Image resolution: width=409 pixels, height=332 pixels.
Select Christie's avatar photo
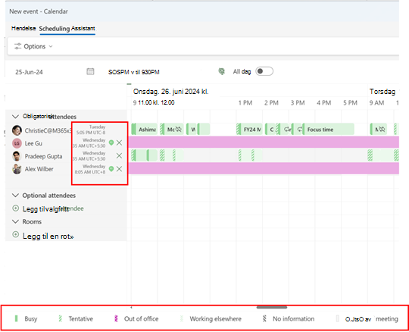tap(17, 130)
